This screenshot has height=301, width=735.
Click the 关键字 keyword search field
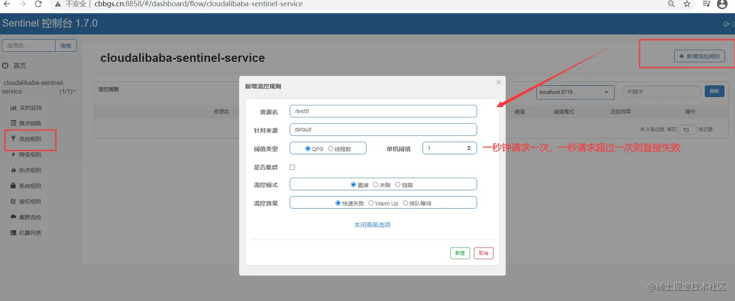pos(662,91)
